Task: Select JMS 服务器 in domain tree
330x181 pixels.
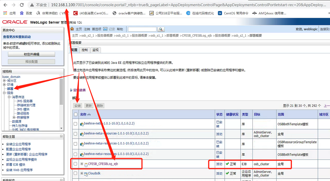Action: tap(25, 101)
